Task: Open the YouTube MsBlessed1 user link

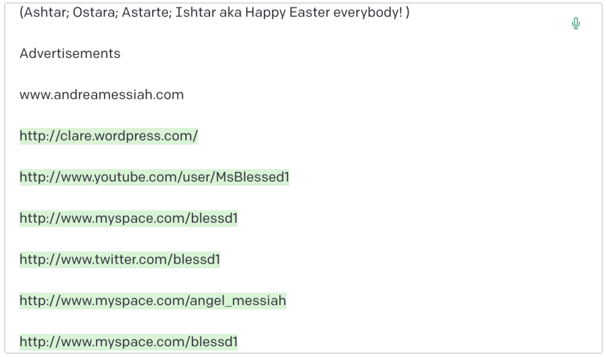Action: [154, 177]
